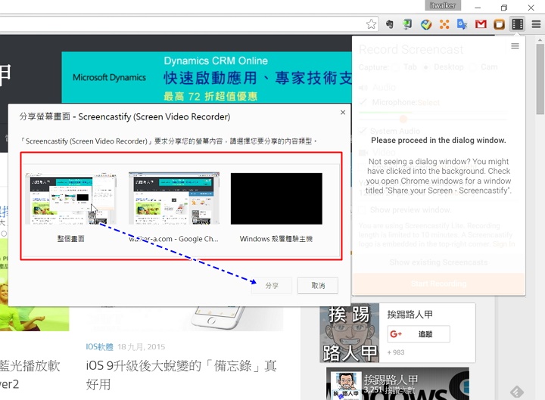Open the orange dots extension
545x400 pixels.
point(444,24)
